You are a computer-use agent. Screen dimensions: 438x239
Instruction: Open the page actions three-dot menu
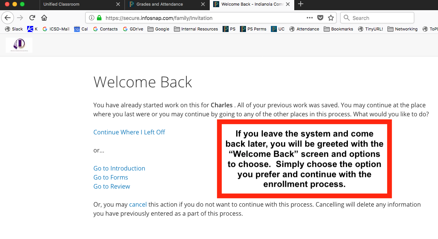click(x=309, y=18)
